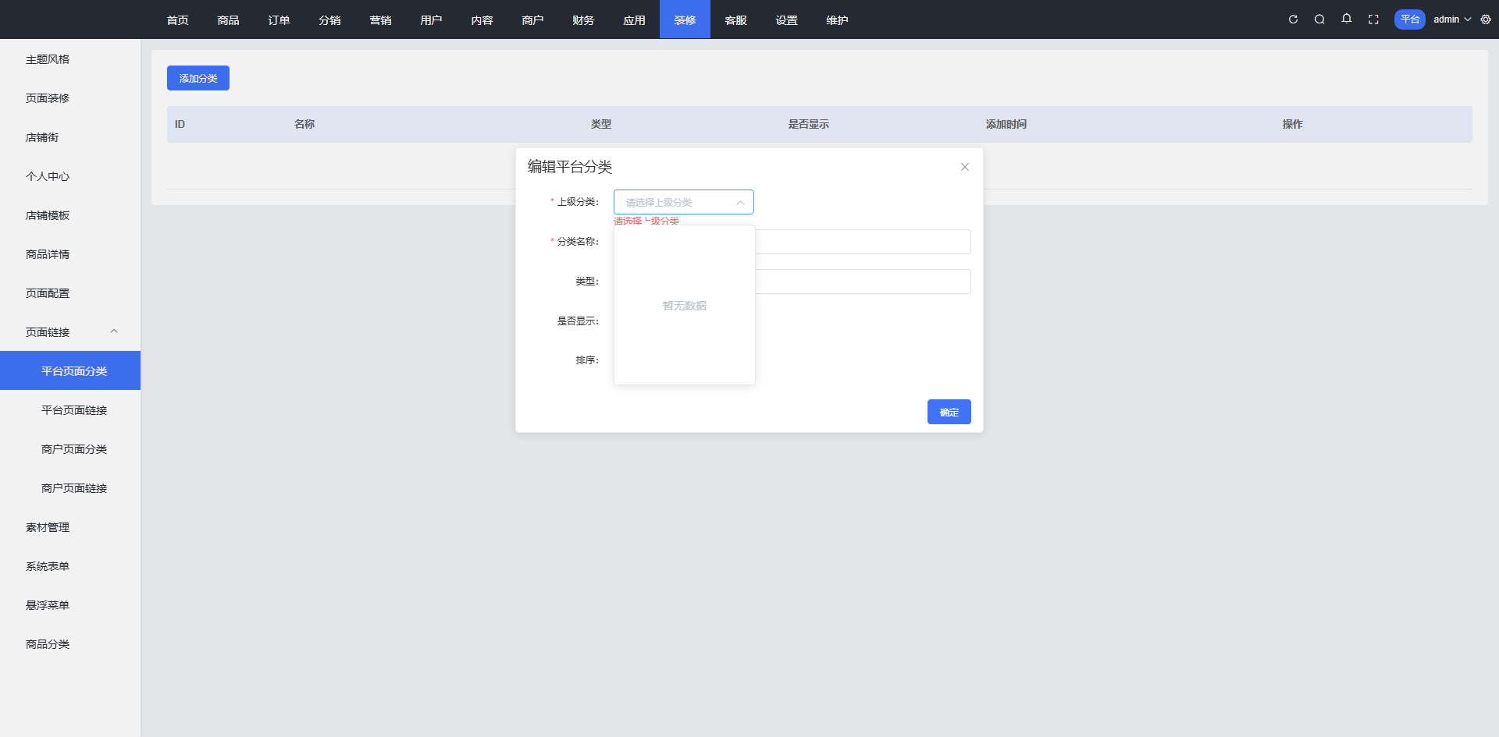Switch to the 商品 top menu
This screenshot has width=1499, height=737.
[x=228, y=20]
